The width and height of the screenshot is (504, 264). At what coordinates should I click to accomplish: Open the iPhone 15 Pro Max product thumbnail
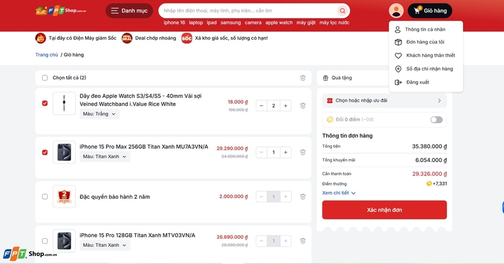point(64,152)
